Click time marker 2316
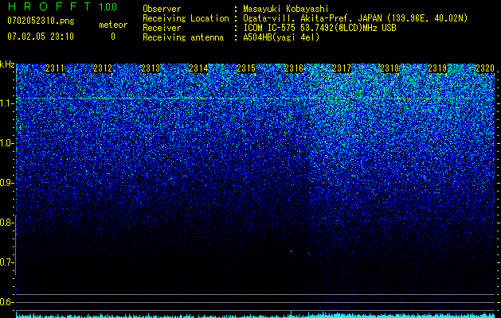The width and height of the screenshot is (501, 318). pos(294,68)
